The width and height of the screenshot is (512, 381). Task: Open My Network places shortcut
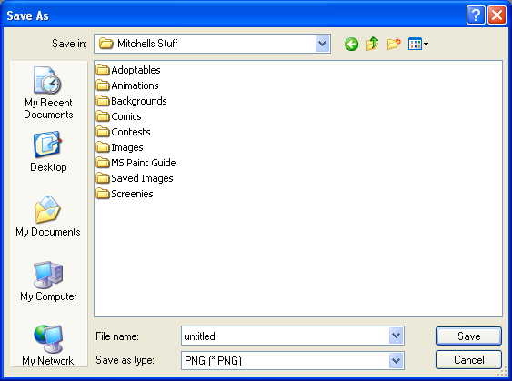coord(48,346)
